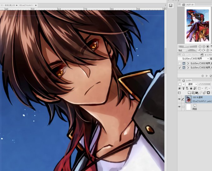This screenshot has height=171, width=212.
Task: Open the layer palette color dropdown
Action: (181, 84)
